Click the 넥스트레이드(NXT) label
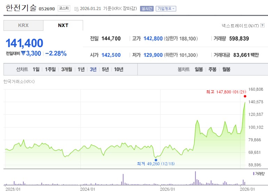 pyautogui.click(x=240, y=26)
